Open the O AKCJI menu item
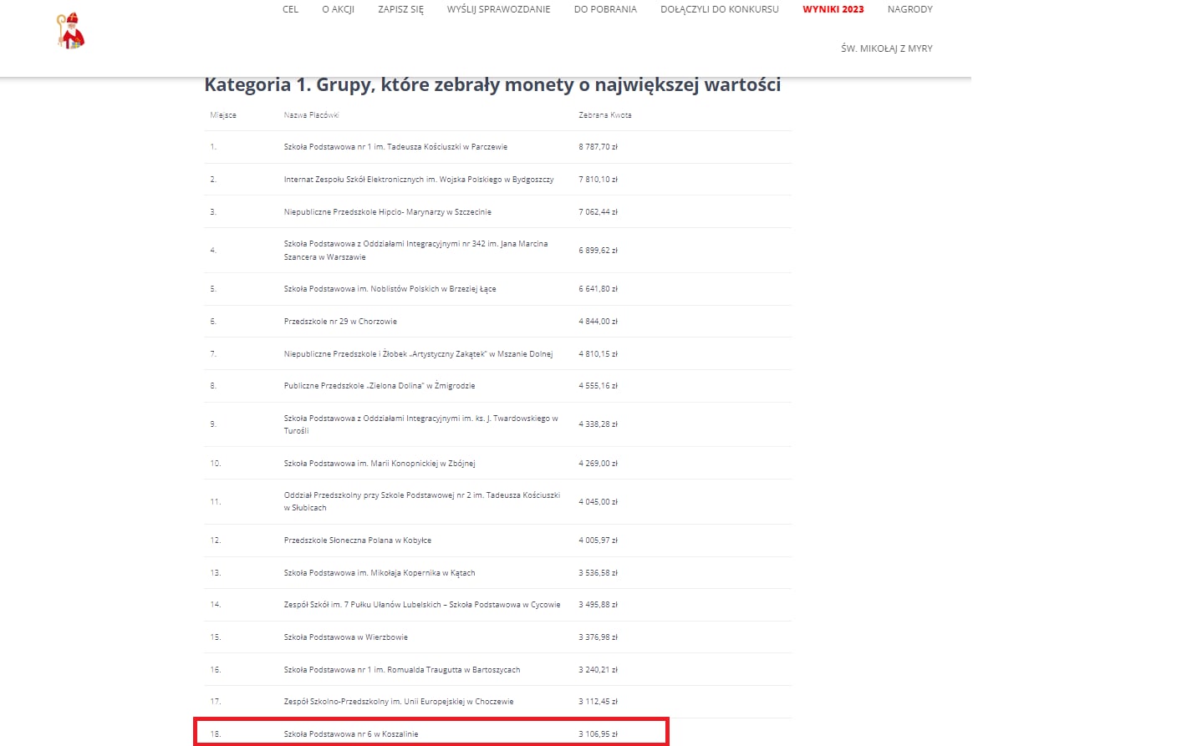This screenshot has height=746, width=1182. (x=338, y=9)
